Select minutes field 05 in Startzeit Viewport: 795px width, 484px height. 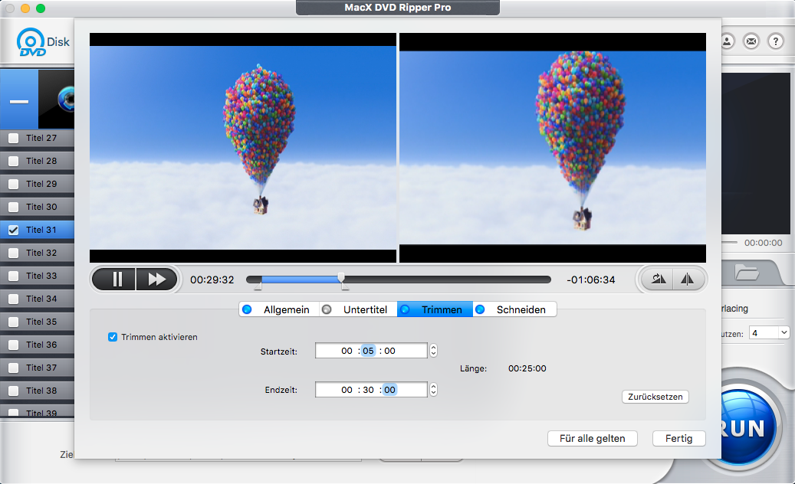tap(368, 350)
